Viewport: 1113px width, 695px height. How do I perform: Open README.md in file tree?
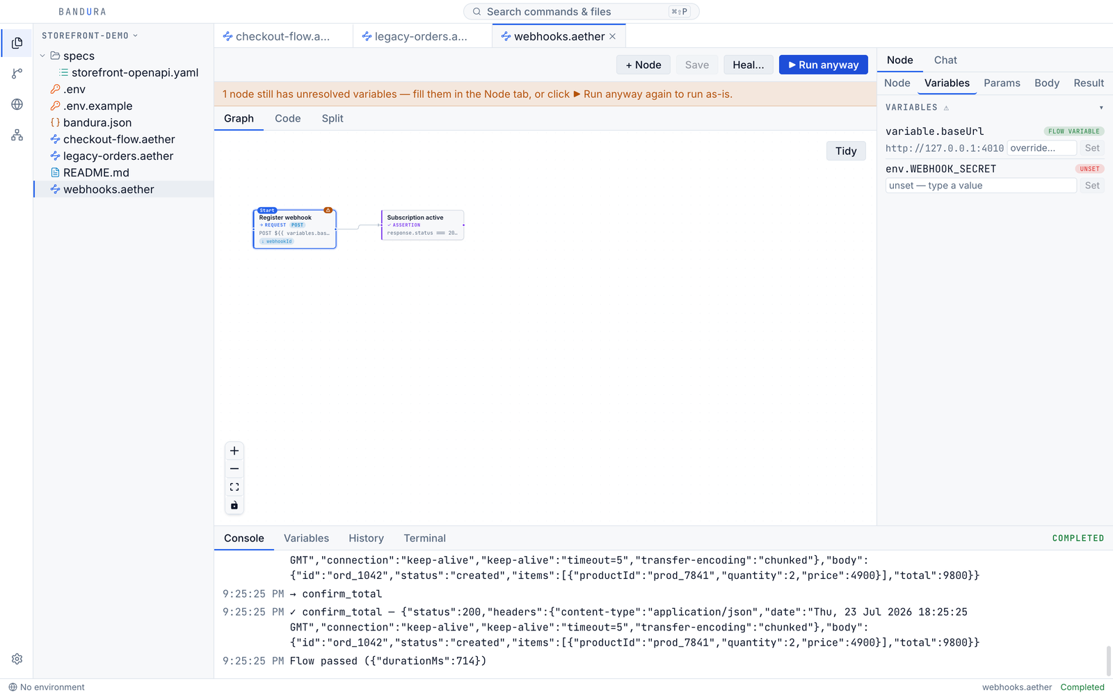tap(124, 172)
